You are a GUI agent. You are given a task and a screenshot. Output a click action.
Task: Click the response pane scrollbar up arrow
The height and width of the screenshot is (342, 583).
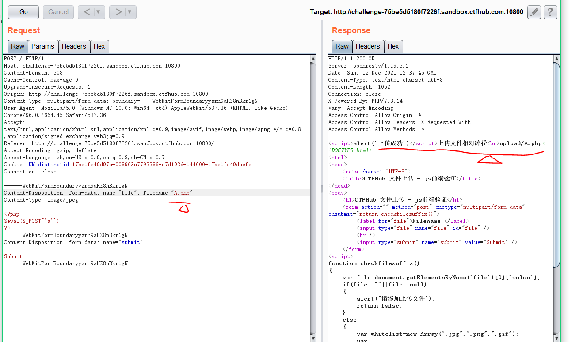(x=556, y=58)
